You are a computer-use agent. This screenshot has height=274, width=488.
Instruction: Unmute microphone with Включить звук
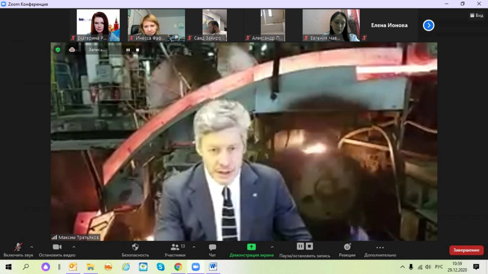[18, 250]
